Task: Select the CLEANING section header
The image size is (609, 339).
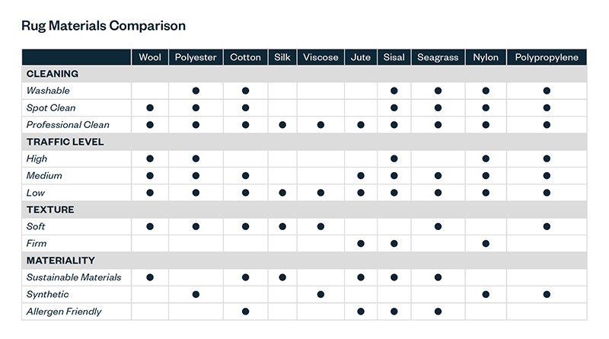Action: tap(53, 75)
